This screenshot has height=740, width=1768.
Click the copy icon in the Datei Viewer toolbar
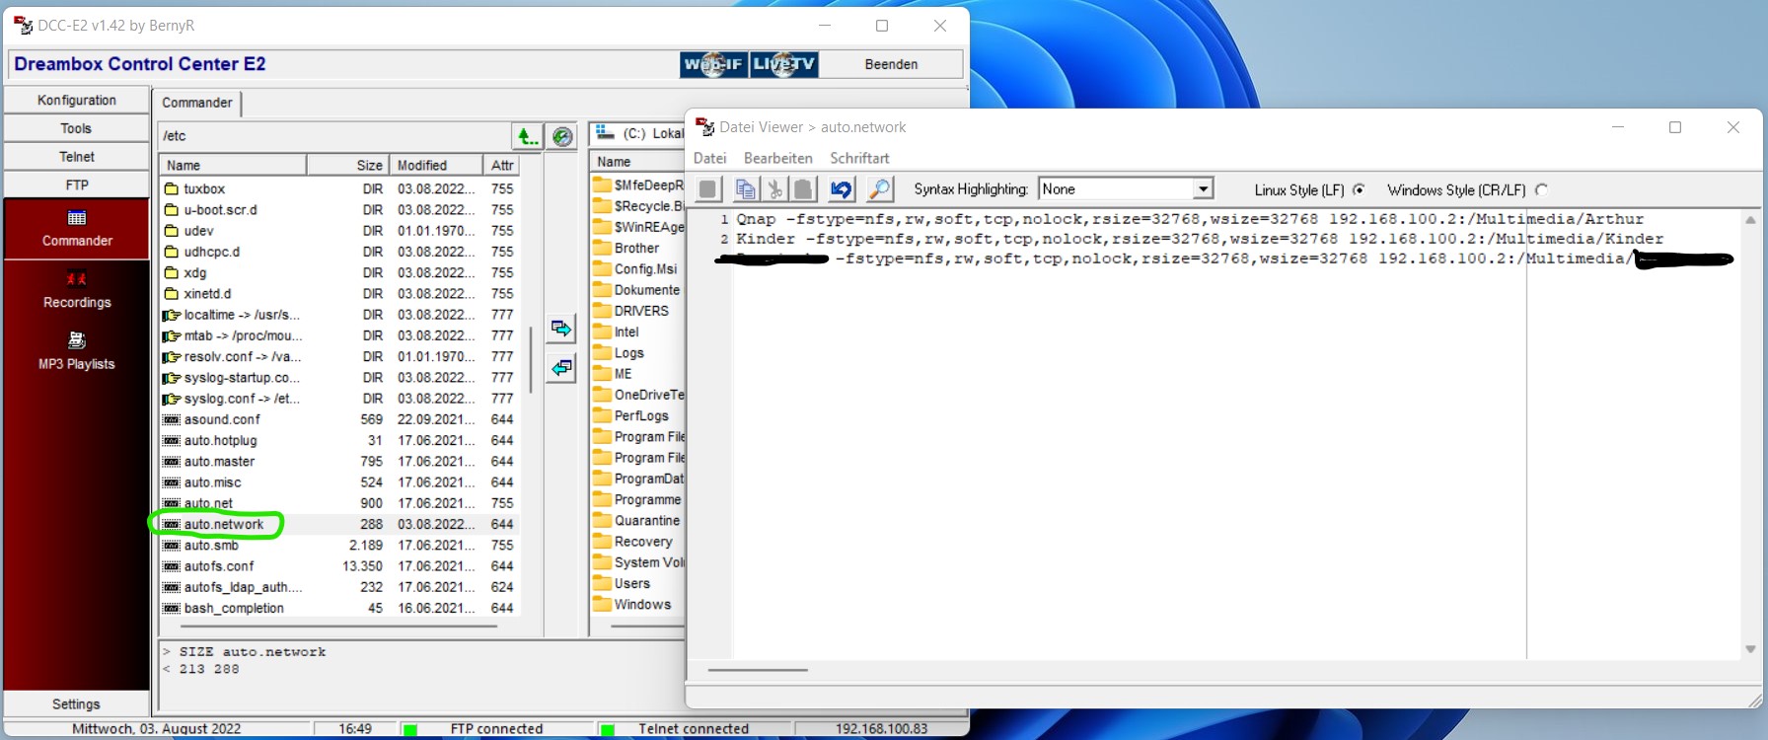(x=746, y=189)
